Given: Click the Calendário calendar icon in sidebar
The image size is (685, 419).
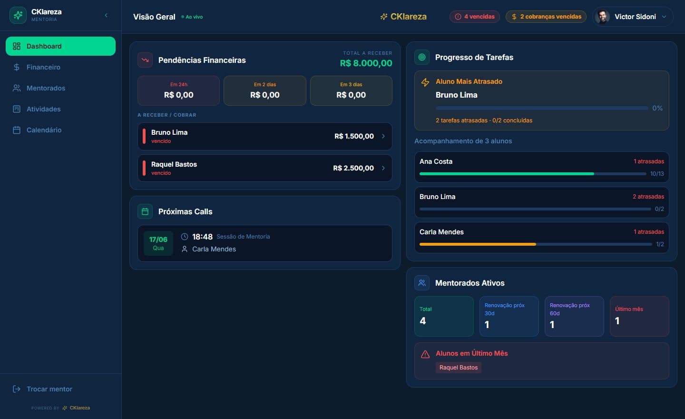Looking at the screenshot, I should [17, 130].
